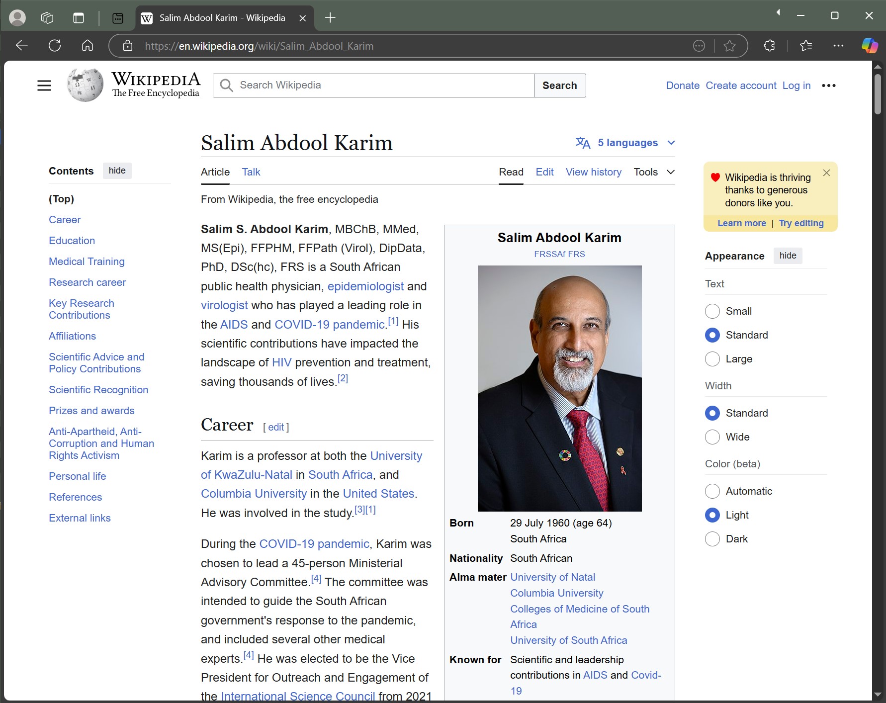Viewport: 886px width, 703px height.
Task: Click Learn more in donor notice
Action: click(742, 223)
